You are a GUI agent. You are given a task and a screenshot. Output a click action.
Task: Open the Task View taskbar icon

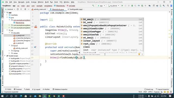tap(16, 96)
